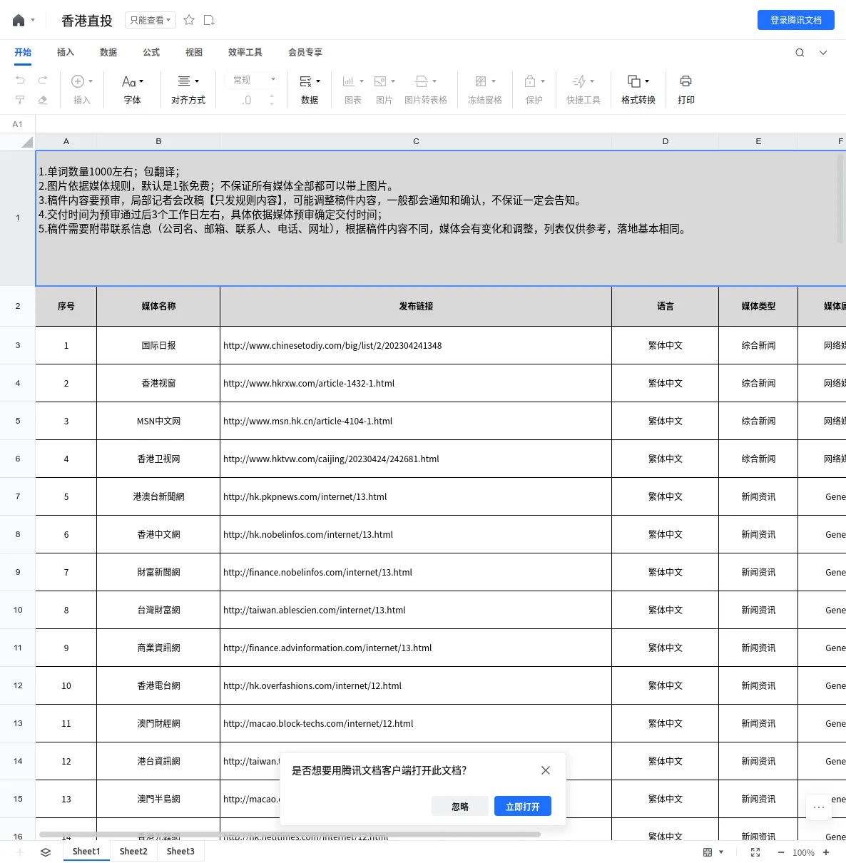Click the MSN中文网 cell

click(158, 421)
